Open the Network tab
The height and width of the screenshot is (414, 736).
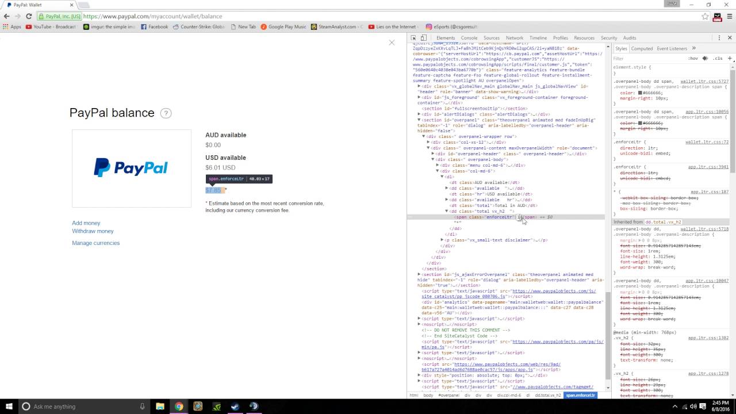(x=515, y=38)
